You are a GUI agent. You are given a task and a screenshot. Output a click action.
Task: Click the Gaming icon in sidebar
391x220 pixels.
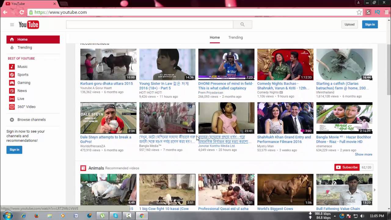click(x=12, y=82)
